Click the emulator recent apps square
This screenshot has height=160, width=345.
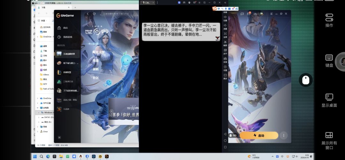pos(225,147)
